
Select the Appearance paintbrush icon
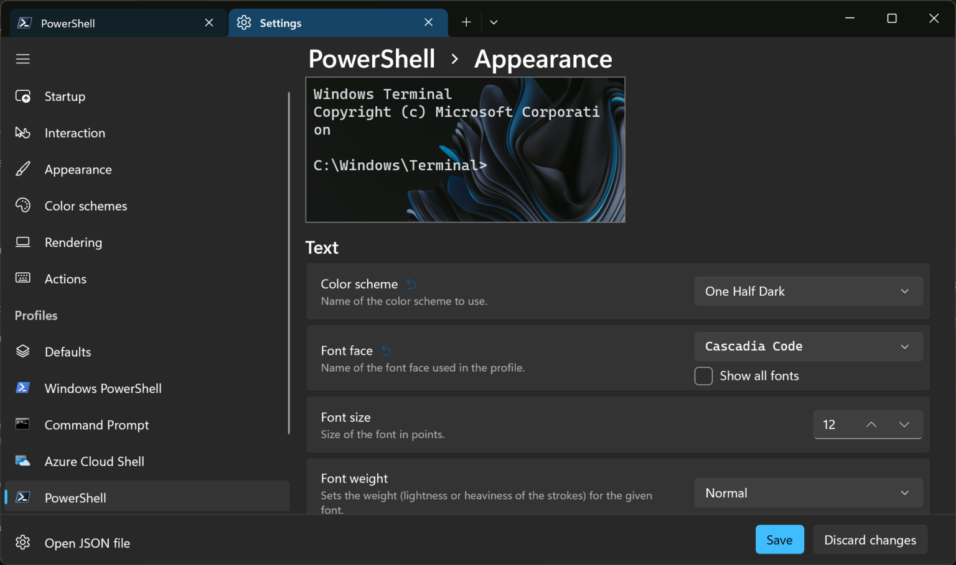coord(22,168)
